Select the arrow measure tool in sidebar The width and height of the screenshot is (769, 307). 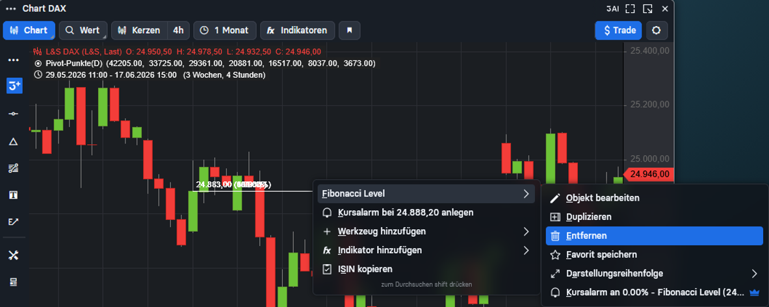click(13, 221)
